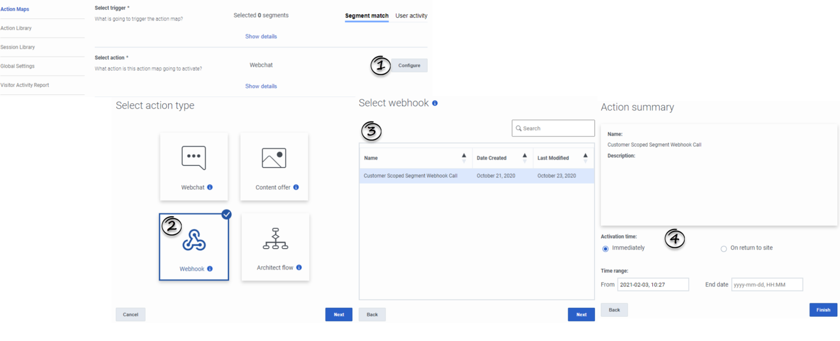Show details under Select action

(x=261, y=86)
